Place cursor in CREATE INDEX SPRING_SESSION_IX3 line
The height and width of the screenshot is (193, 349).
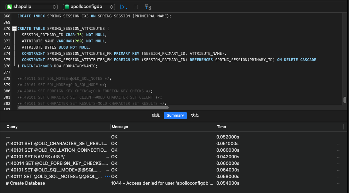[94, 16]
